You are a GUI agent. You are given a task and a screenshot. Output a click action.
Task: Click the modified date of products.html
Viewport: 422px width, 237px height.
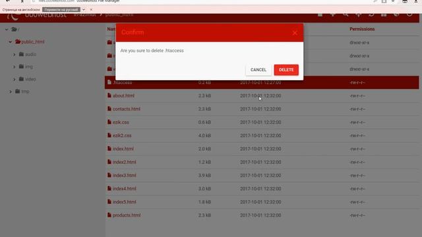click(x=260, y=215)
